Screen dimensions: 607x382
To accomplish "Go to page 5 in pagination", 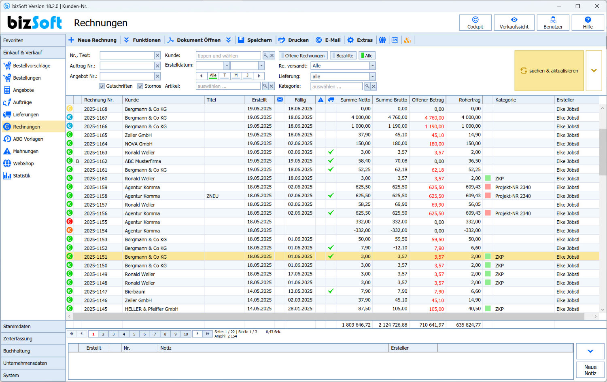I will (x=134, y=334).
